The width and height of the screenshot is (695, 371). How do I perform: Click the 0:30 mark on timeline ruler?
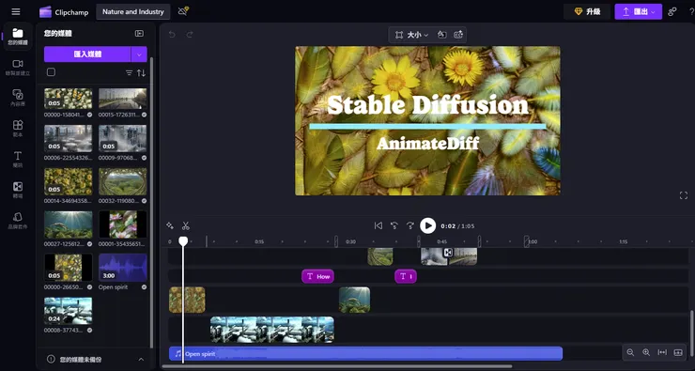350,242
